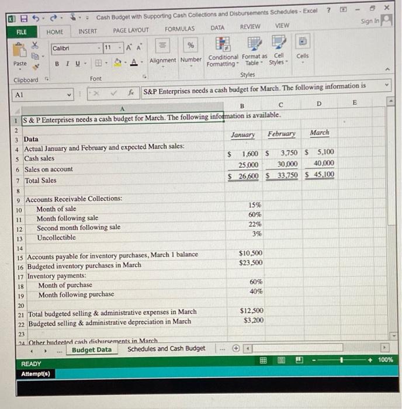Switch to the DATA tab
This screenshot has height=409, width=402.
click(217, 27)
